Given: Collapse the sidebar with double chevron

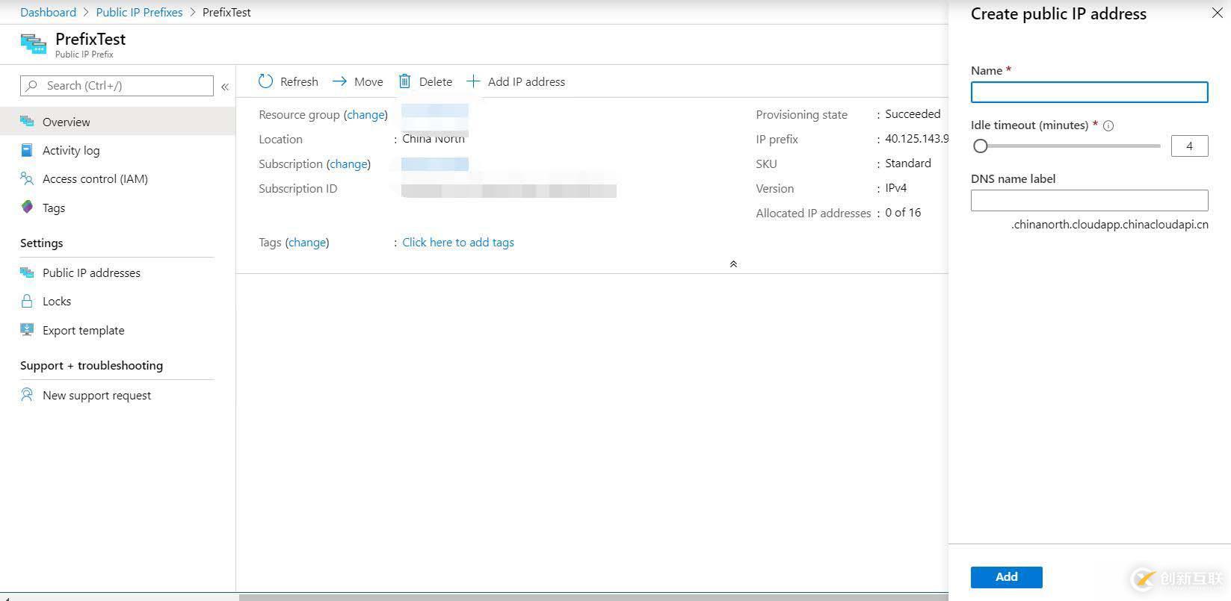Looking at the screenshot, I should 225,87.
